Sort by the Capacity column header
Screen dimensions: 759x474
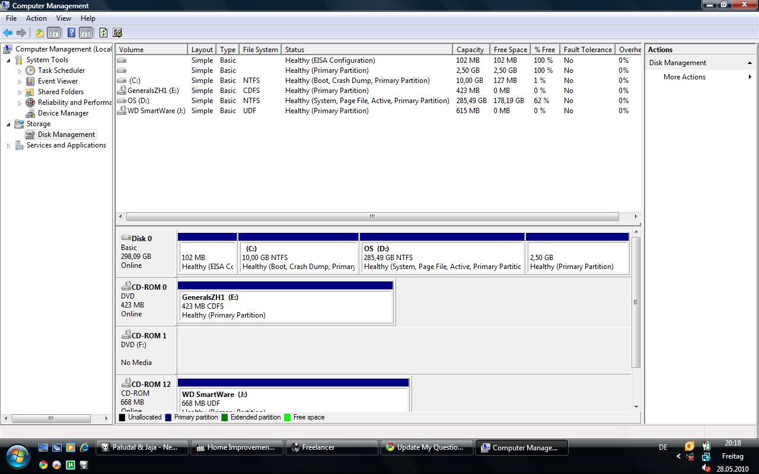(470, 50)
